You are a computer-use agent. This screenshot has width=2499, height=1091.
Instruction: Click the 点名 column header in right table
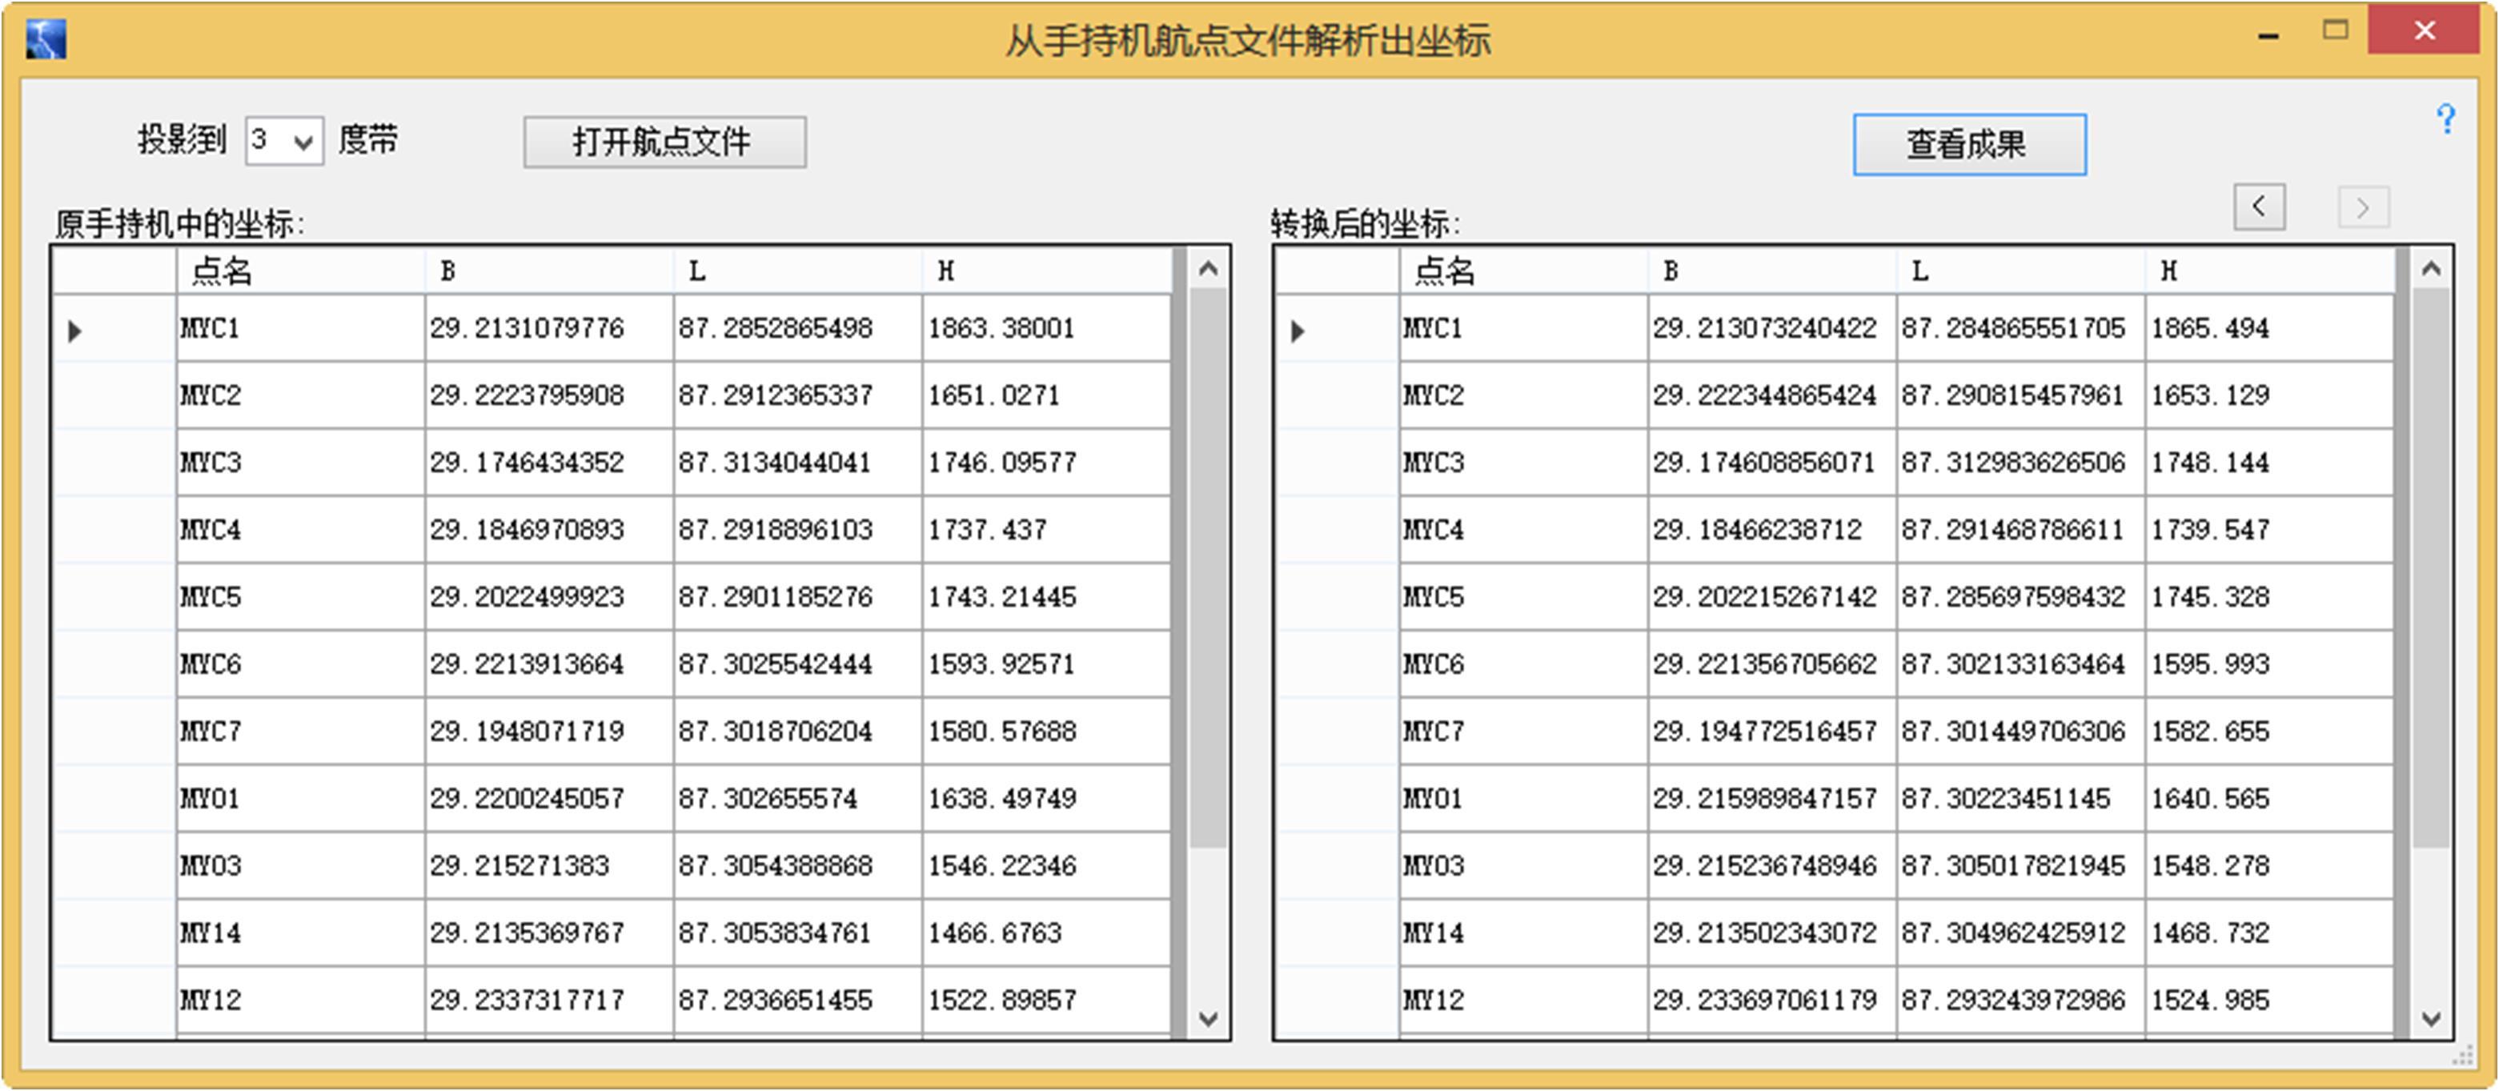(1524, 271)
